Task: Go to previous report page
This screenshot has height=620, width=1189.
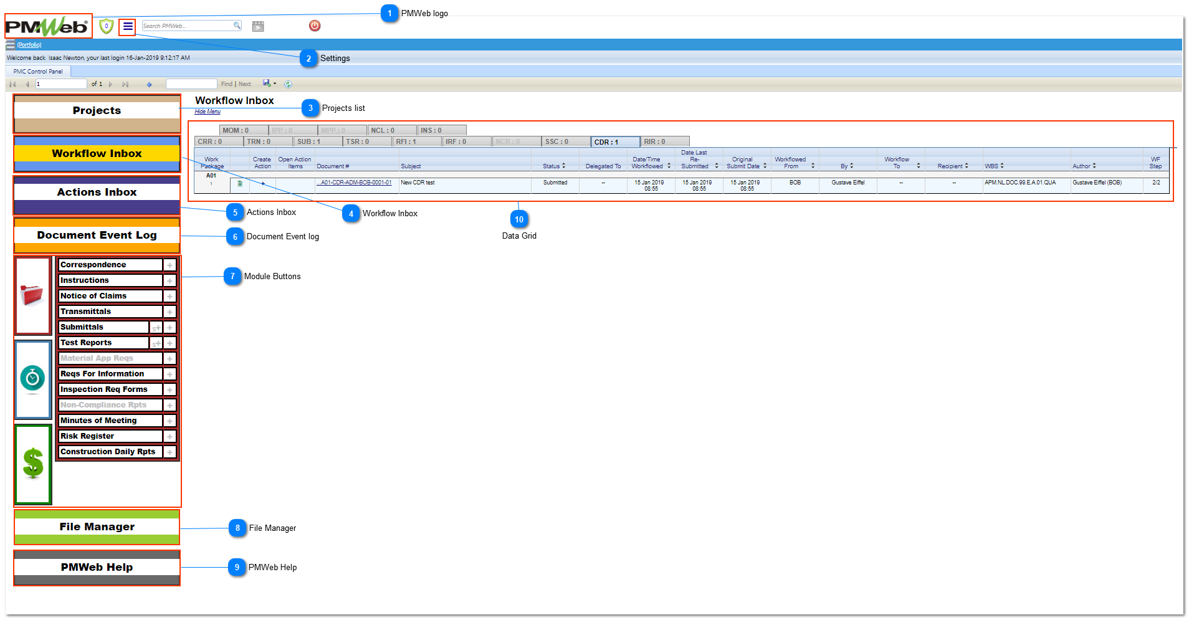Action: [27, 84]
